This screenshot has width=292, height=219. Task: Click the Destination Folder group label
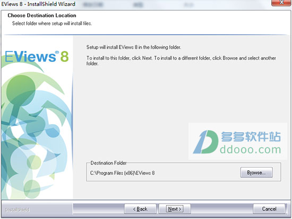(108, 163)
